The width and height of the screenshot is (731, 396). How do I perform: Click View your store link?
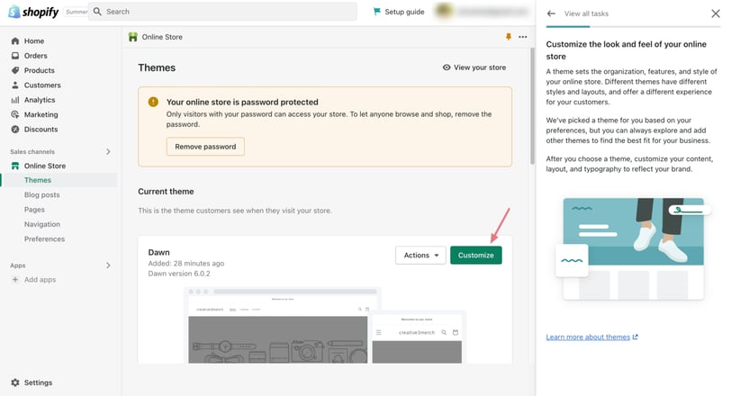480,67
